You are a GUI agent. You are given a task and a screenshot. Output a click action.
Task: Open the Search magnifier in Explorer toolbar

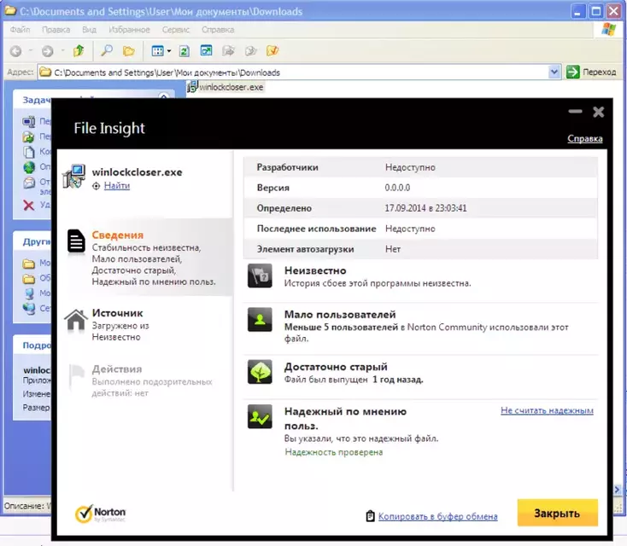107,50
